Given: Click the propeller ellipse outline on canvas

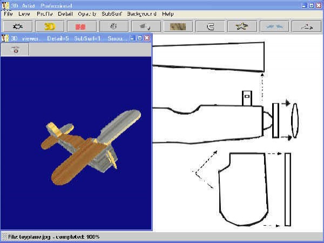Looking at the screenshot, I should coord(295,121).
